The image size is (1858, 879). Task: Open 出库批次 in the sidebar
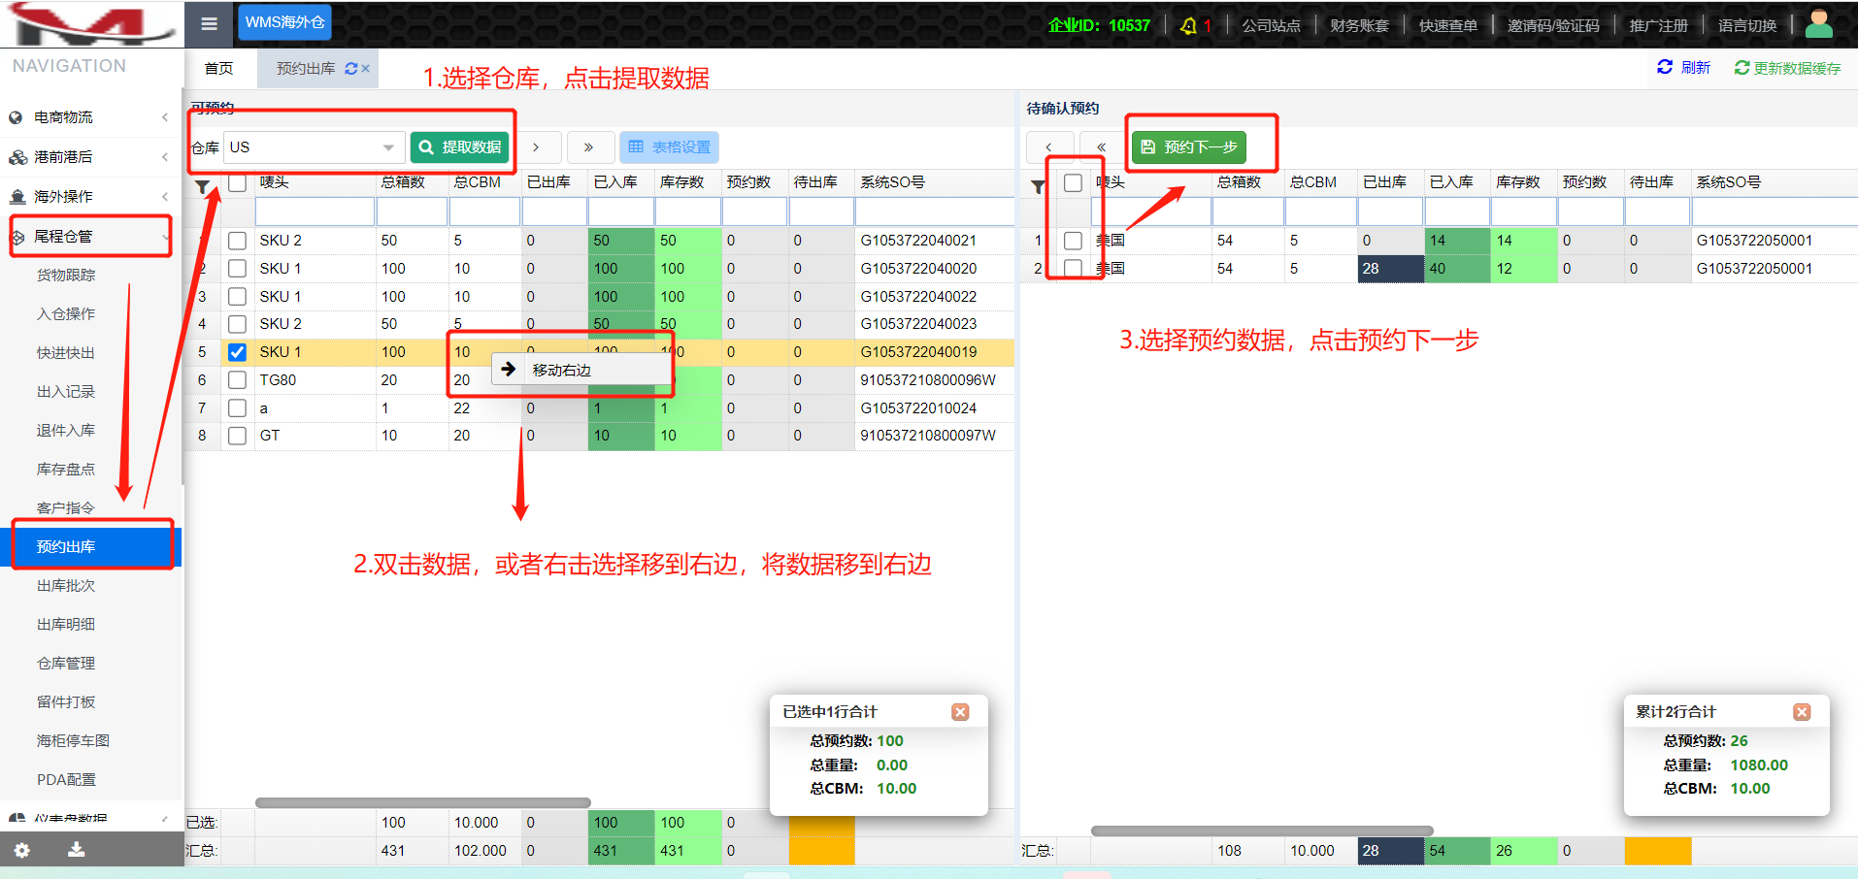pyautogui.click(x=66, y=586)
